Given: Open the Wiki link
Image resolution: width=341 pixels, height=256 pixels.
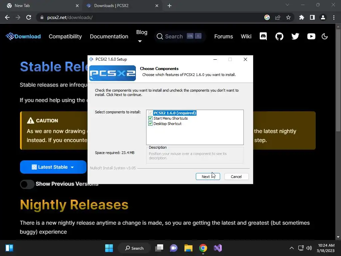Looking at the screenshot, I should point(246,36).
